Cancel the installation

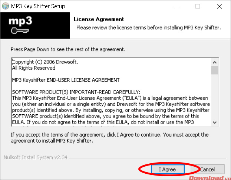(x=207, y=169)
